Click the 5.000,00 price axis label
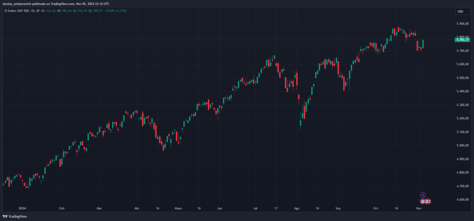The image size is (474, 221). point(463,146)
